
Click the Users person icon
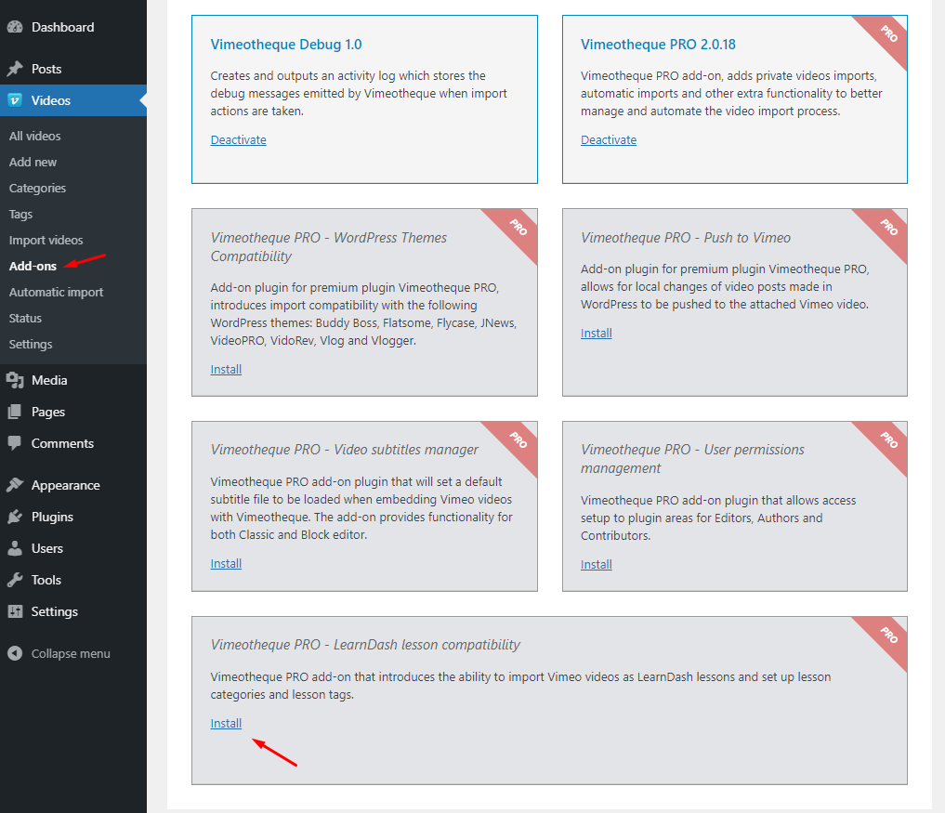coord(15,548)
